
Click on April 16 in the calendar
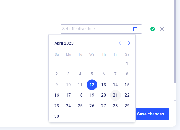(57, 95)
